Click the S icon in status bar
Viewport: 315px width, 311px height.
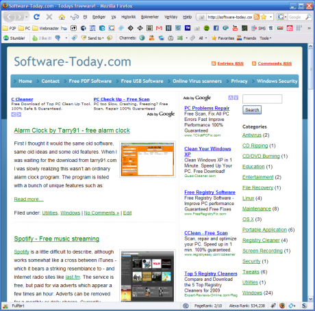coord(304,306)
